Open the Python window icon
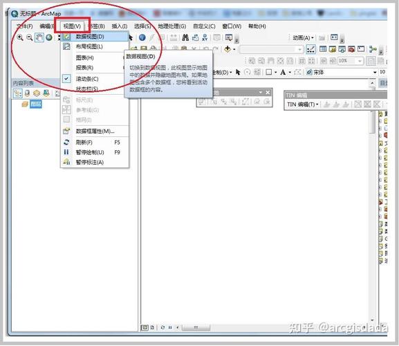The image size is (399, 346). (x=361, y=49)
